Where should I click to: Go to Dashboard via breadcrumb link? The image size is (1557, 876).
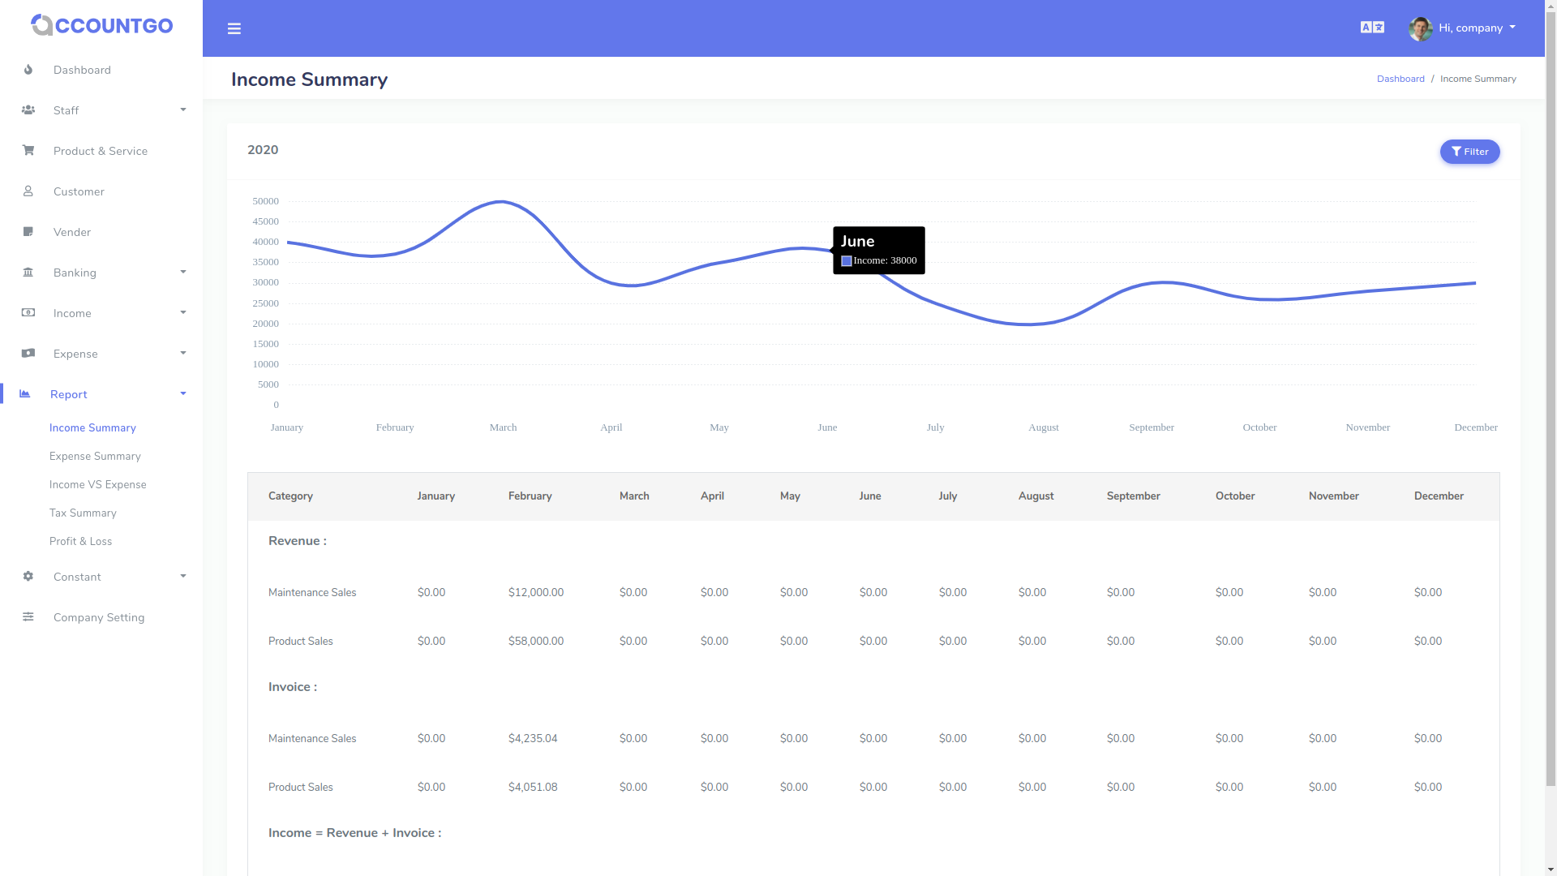click(x=1400, y=78)
